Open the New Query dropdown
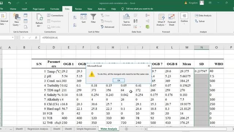This screenshot has height=132, width=234. point(17,19)
